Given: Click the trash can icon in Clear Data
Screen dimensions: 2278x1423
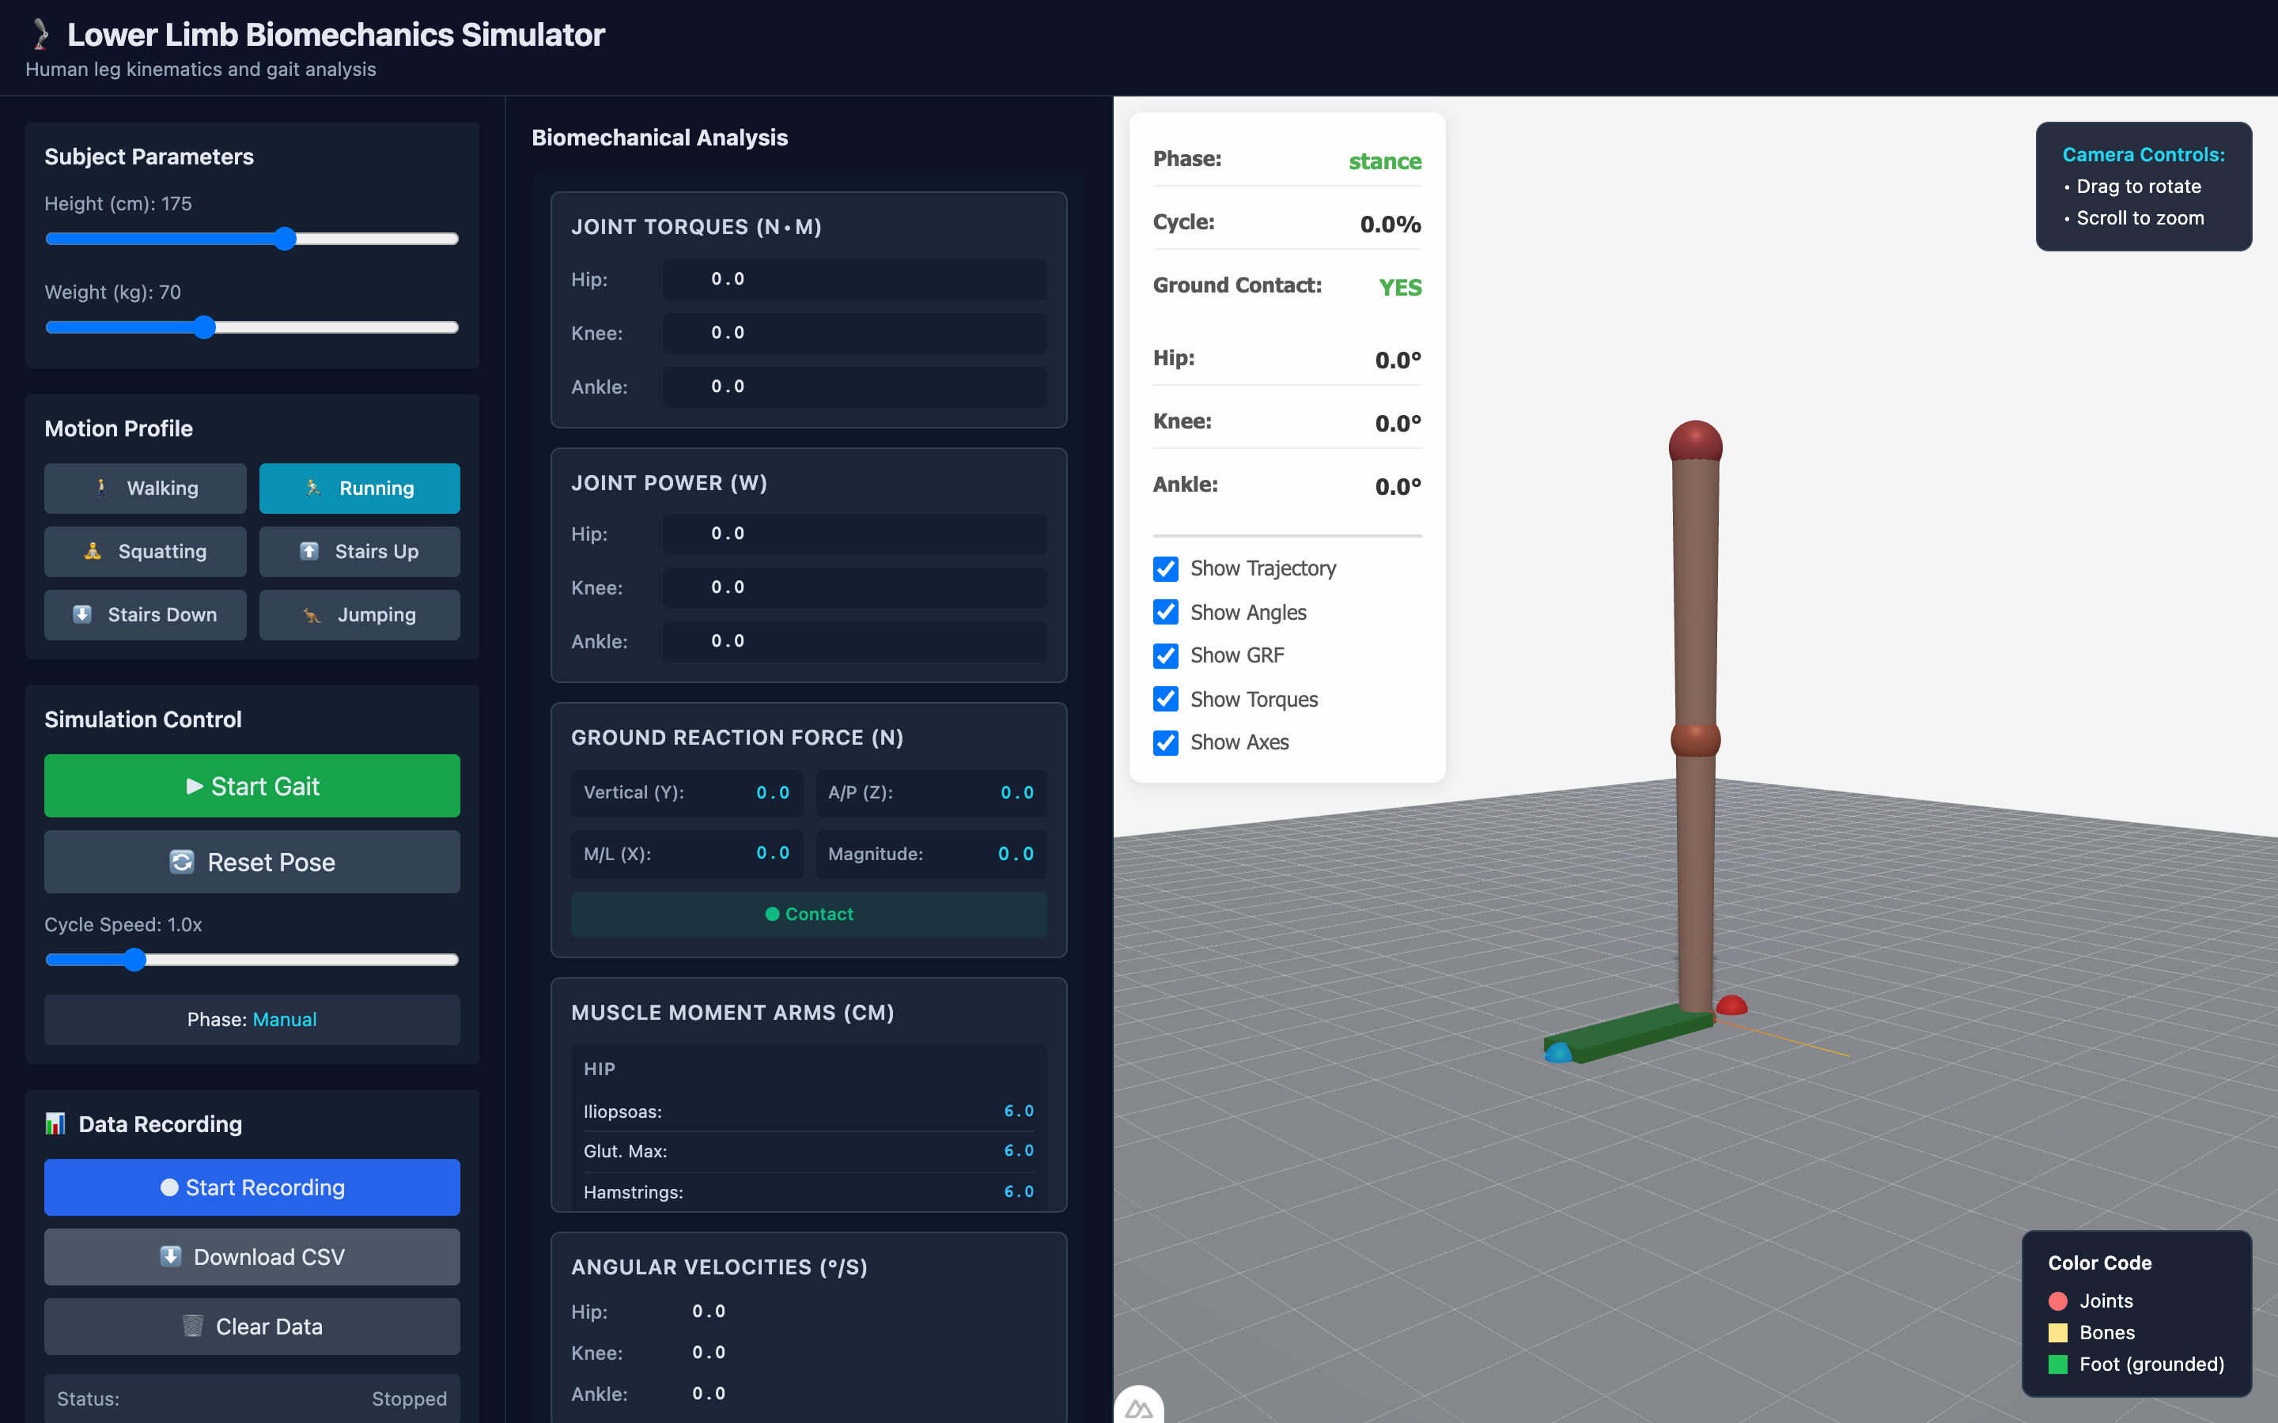Looking at the screenshot, I should pos(193,1326).
